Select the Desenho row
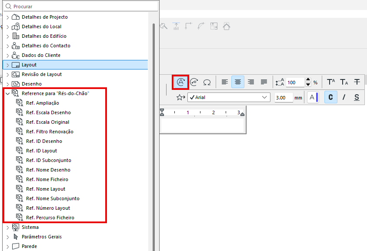This screenshot has height=251, width=367. point(75,84)
